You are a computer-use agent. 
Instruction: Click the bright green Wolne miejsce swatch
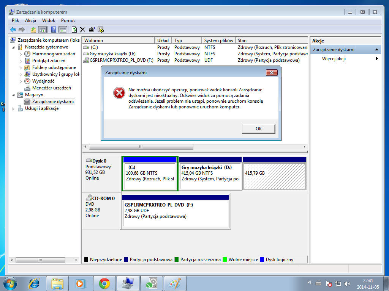(225, 259)
